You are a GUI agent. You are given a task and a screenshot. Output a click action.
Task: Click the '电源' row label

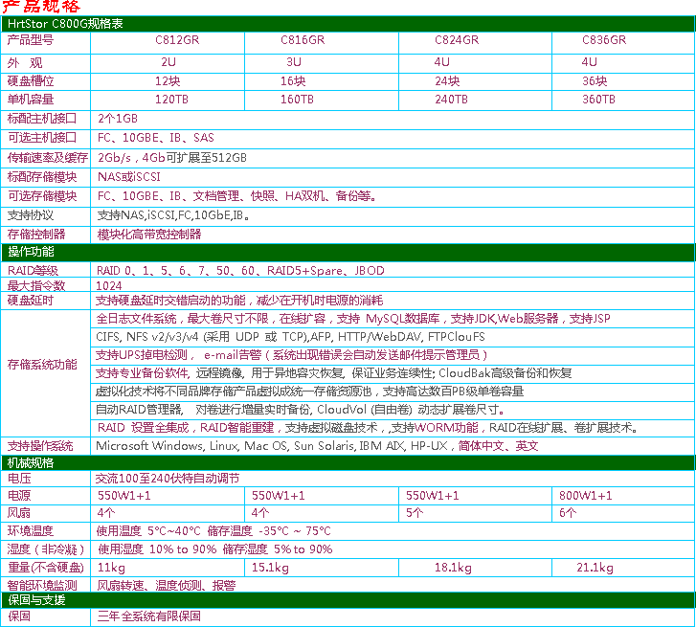[x=19, y=496]
